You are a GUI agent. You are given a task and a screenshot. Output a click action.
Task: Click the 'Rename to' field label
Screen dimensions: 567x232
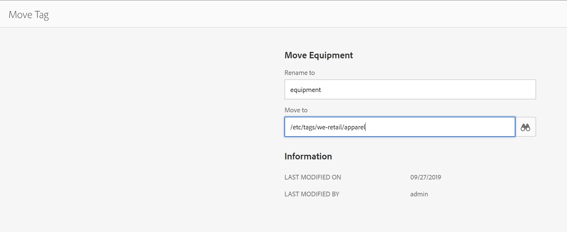299,73
